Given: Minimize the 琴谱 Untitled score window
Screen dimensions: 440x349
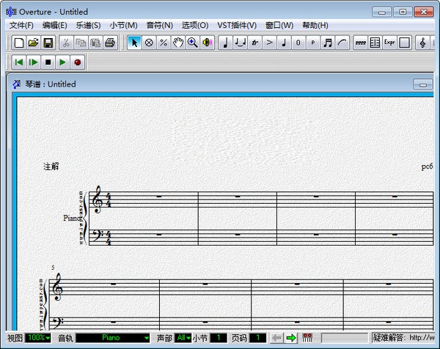Looking at the screenshot, I should 422,84.
